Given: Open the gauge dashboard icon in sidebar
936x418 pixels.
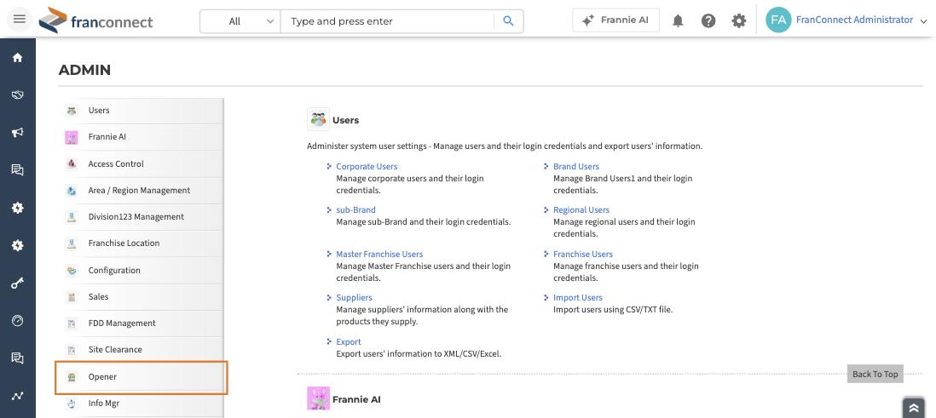Looking at the screenshot, I should [x=17, y=321].
